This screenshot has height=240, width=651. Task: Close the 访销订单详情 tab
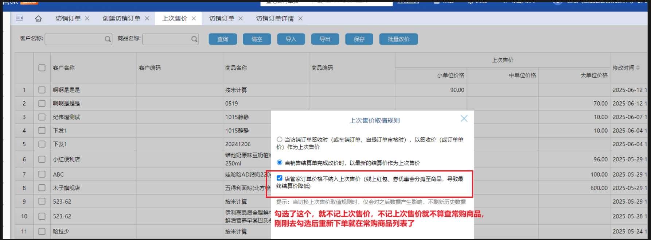tap(300, 19)
